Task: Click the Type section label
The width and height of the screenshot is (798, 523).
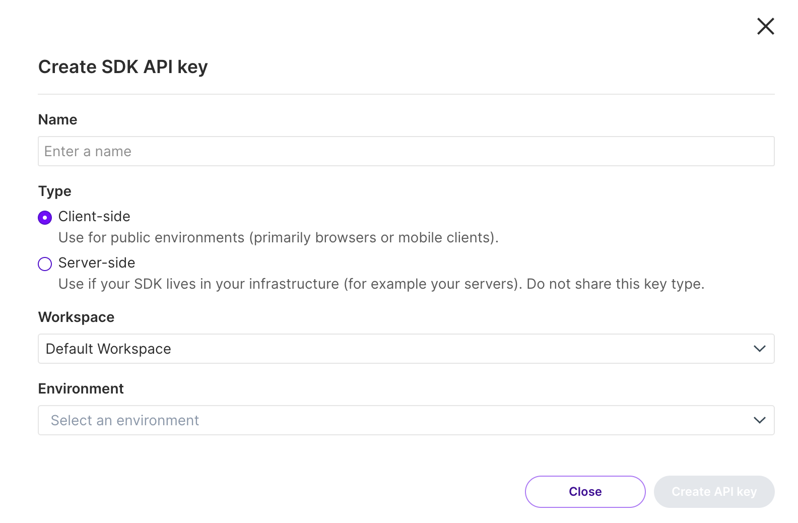Action: tap(55, 191)
